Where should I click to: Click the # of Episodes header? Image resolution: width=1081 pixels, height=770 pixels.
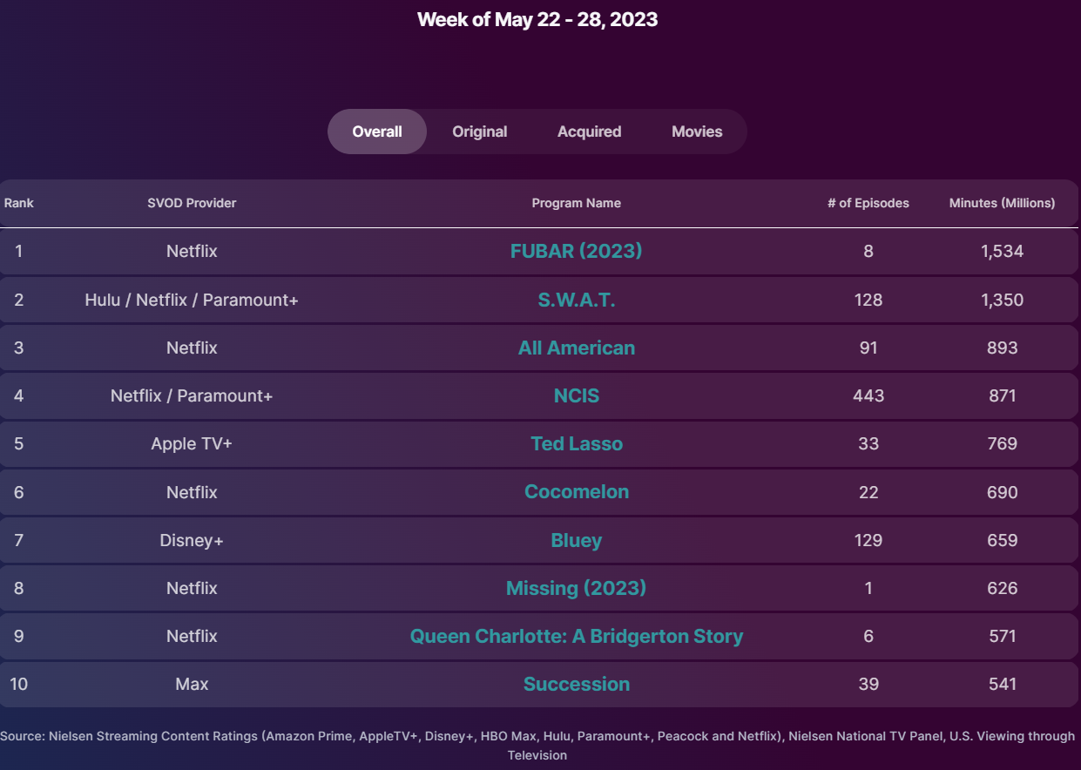[868, 203]
